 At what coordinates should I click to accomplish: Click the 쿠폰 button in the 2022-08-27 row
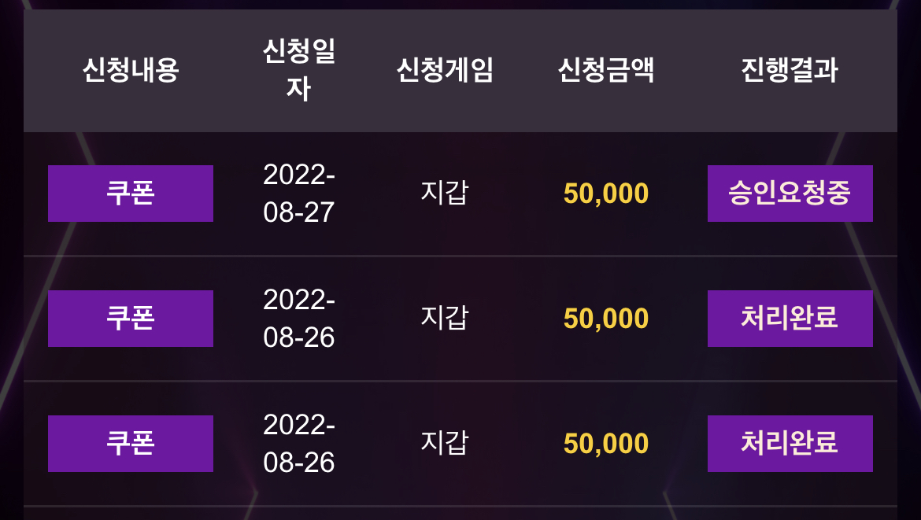(131, 194)
